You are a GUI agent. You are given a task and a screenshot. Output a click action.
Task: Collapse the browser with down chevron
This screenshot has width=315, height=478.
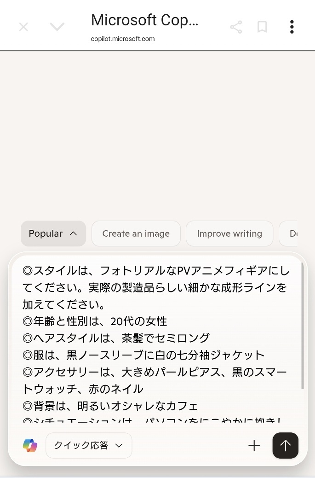tap(57, 27)
